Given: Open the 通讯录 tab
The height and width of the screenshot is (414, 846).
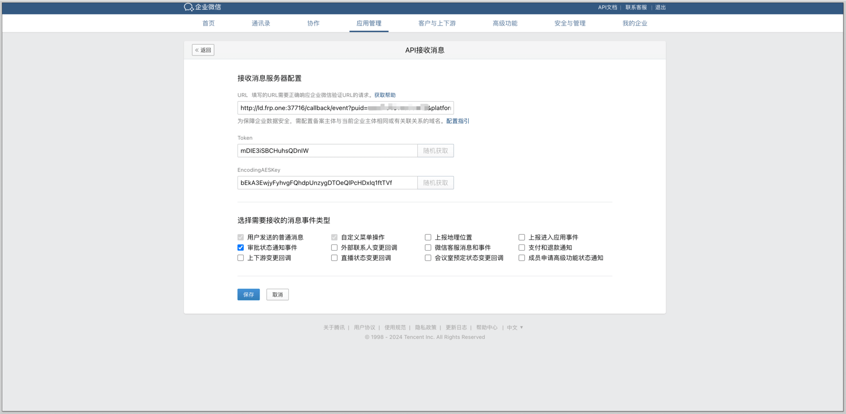Looking at the screenshot, I should tap(261, 23).
